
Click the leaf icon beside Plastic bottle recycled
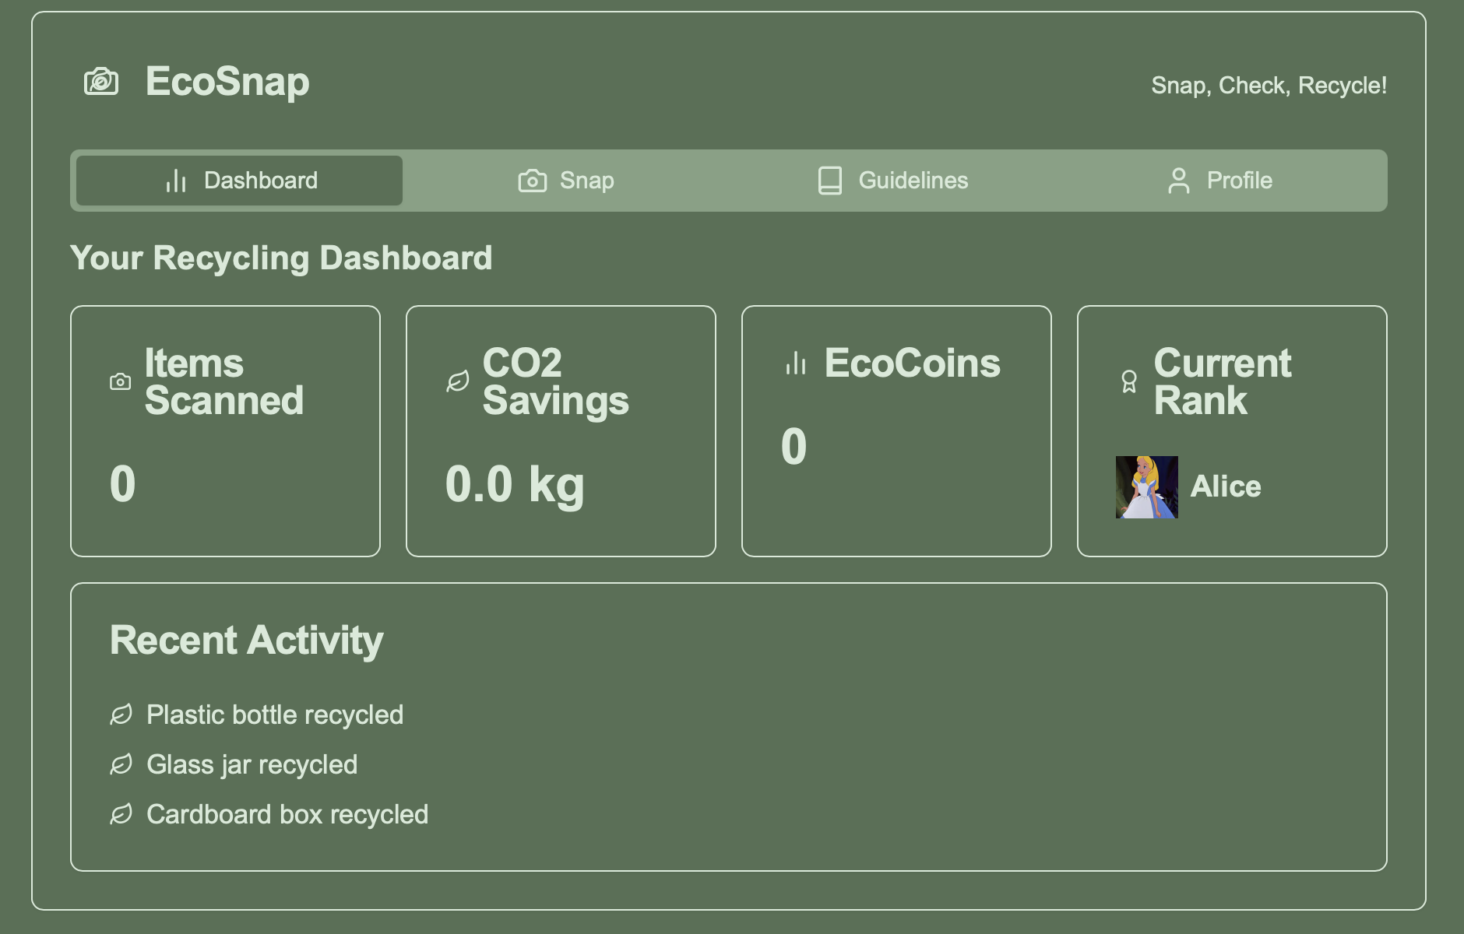point(121,715)
